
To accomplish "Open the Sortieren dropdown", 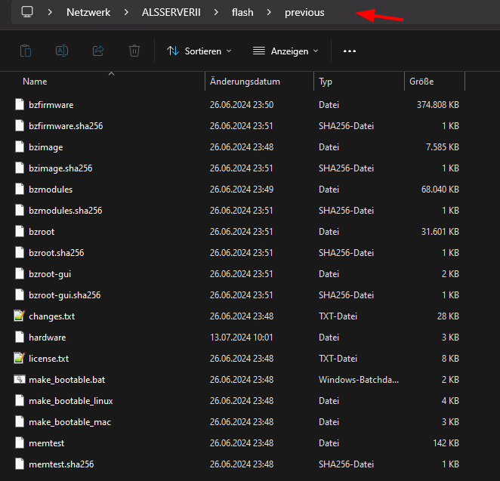I will coord(199,51).
